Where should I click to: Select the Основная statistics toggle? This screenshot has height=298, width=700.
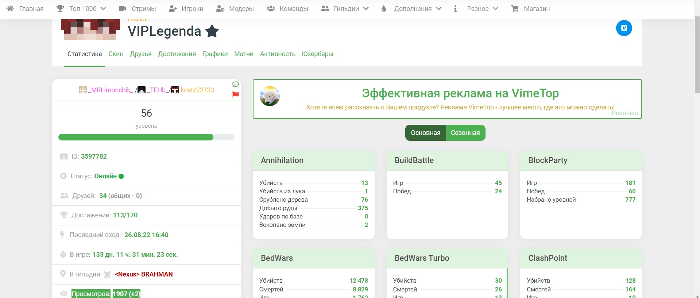(x=425, y=133)
